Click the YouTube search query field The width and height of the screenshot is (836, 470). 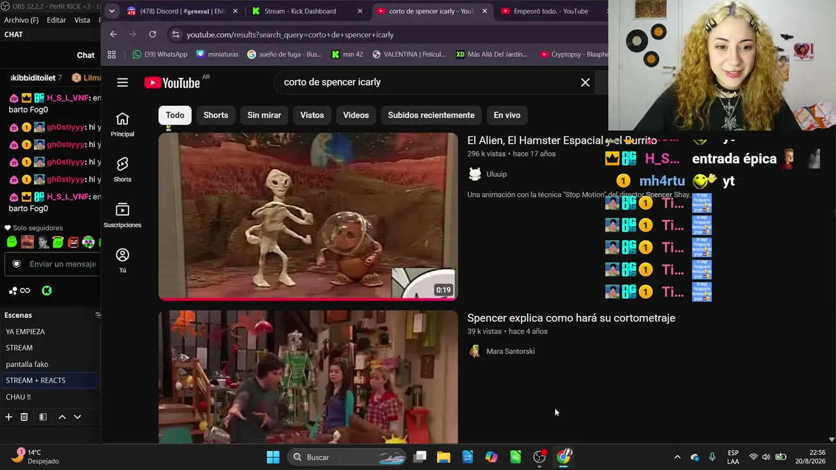(425, 82)
